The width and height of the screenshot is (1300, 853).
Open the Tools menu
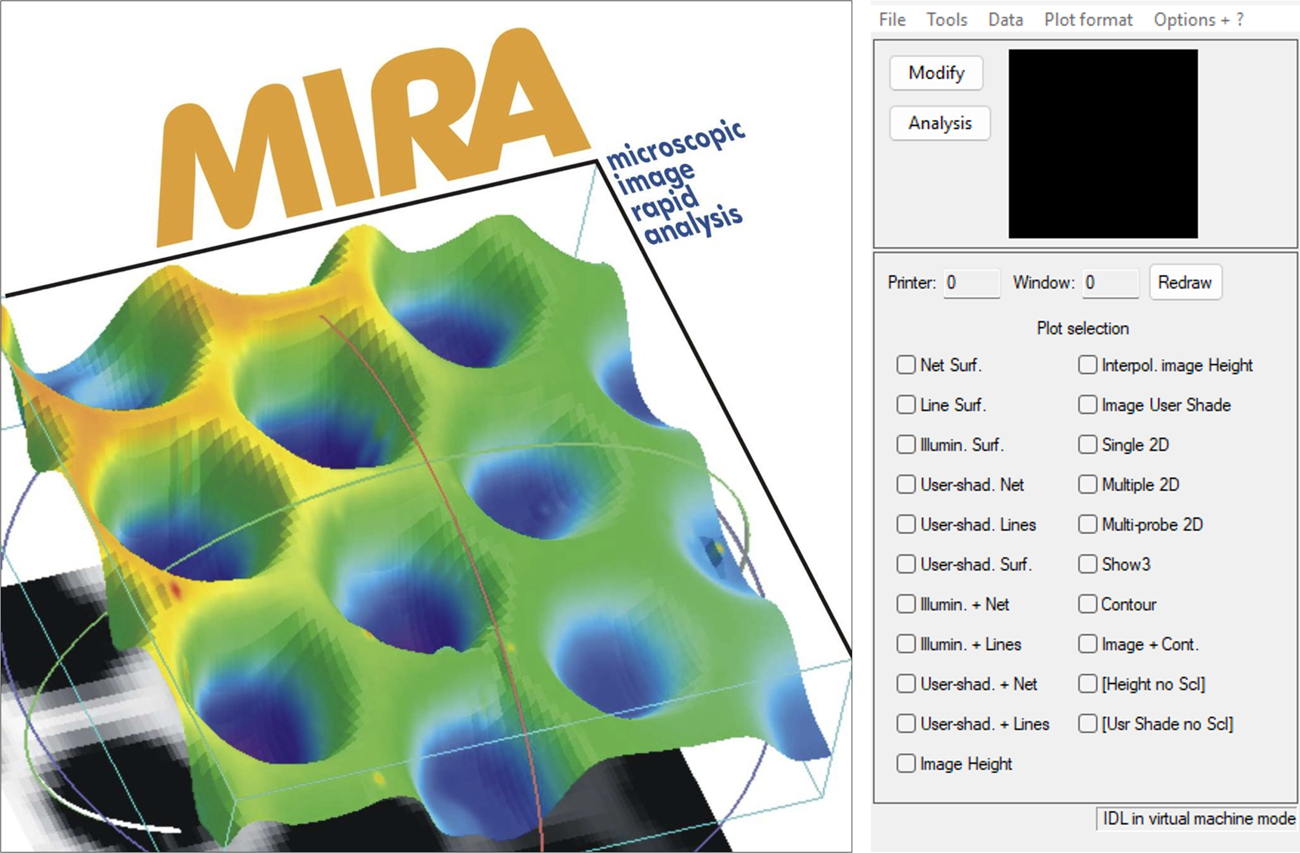click(947, 20)
